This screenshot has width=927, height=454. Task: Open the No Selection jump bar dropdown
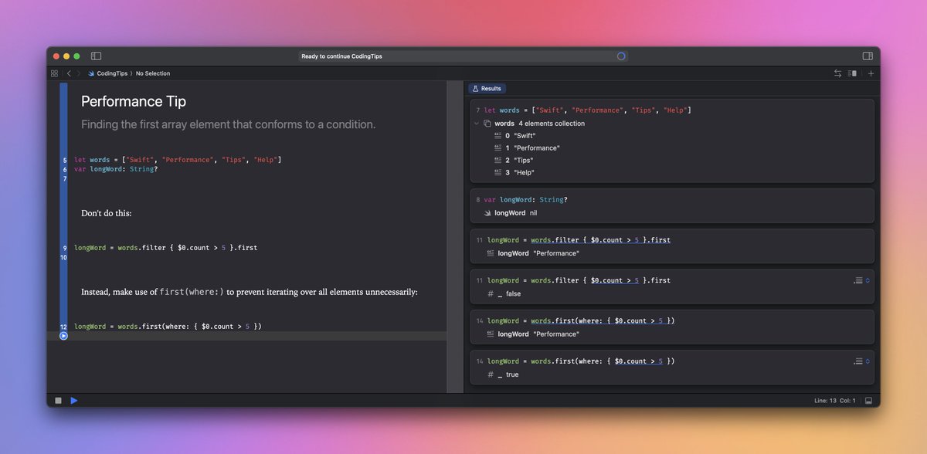point(152,73)
